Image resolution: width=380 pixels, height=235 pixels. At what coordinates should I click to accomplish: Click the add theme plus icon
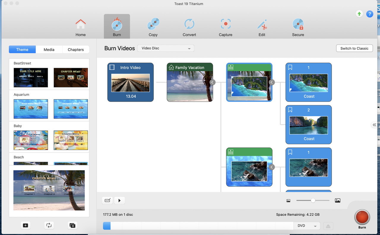pyautogui.click(x=26, y=225)
